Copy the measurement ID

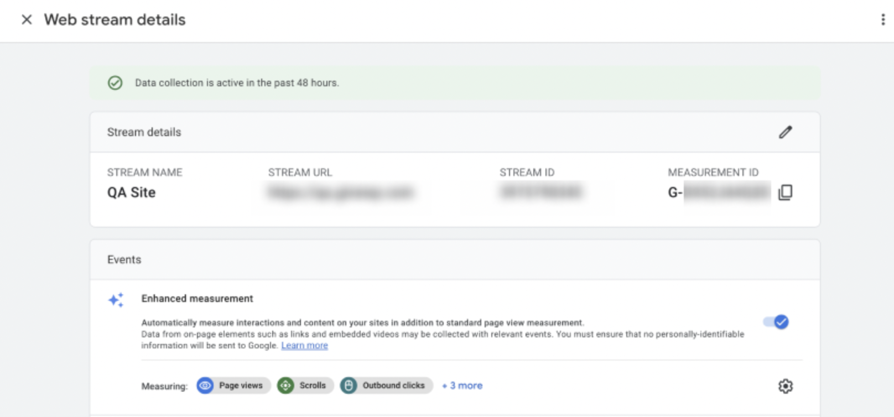coord(785,192)
